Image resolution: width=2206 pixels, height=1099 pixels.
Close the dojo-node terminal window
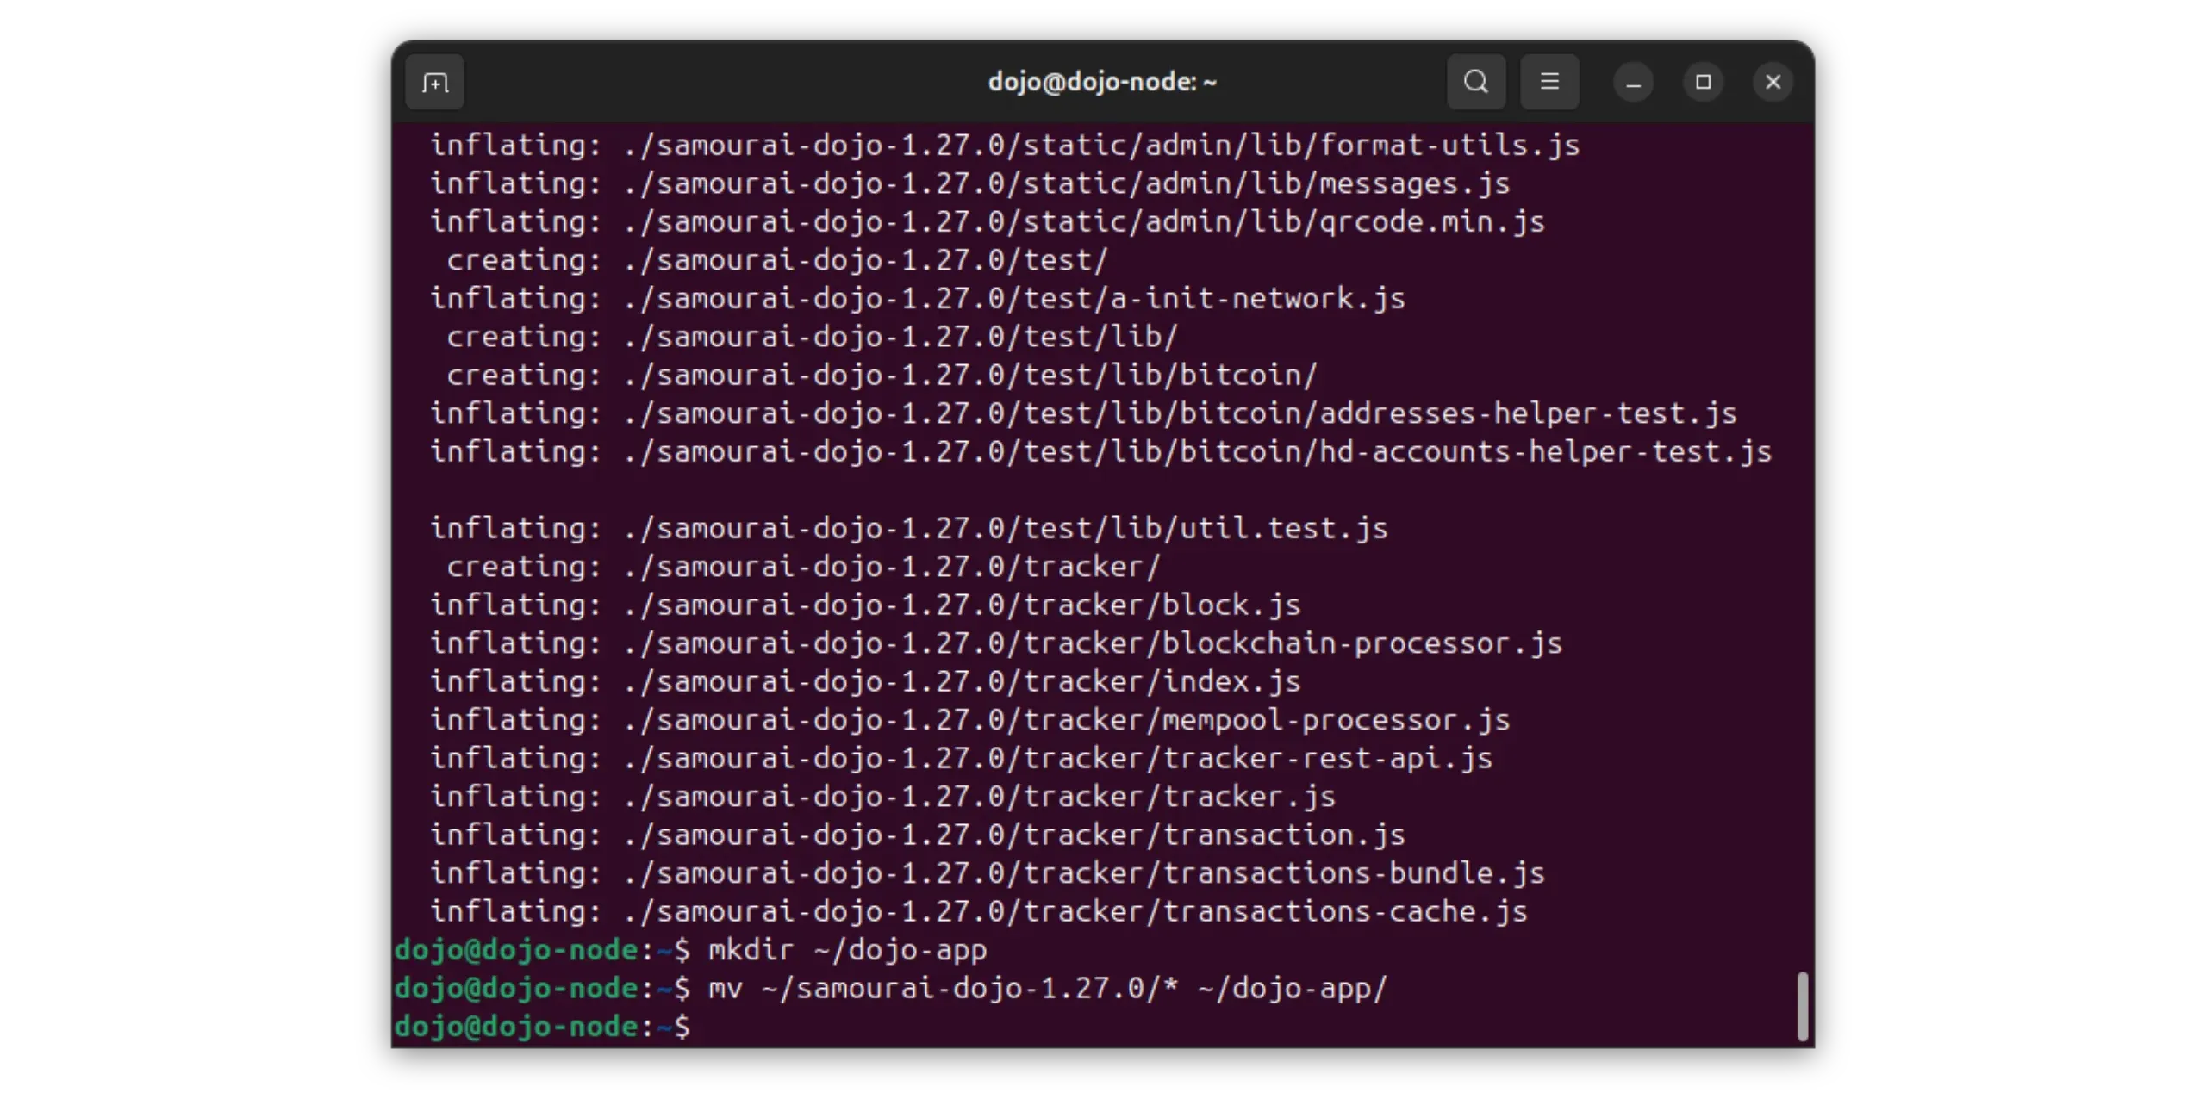point(1773,83)
